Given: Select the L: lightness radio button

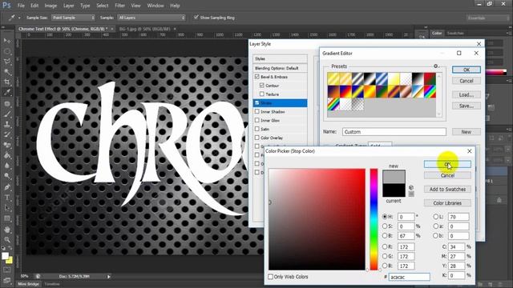Looking at the screenshot, I should pos(435,217).
